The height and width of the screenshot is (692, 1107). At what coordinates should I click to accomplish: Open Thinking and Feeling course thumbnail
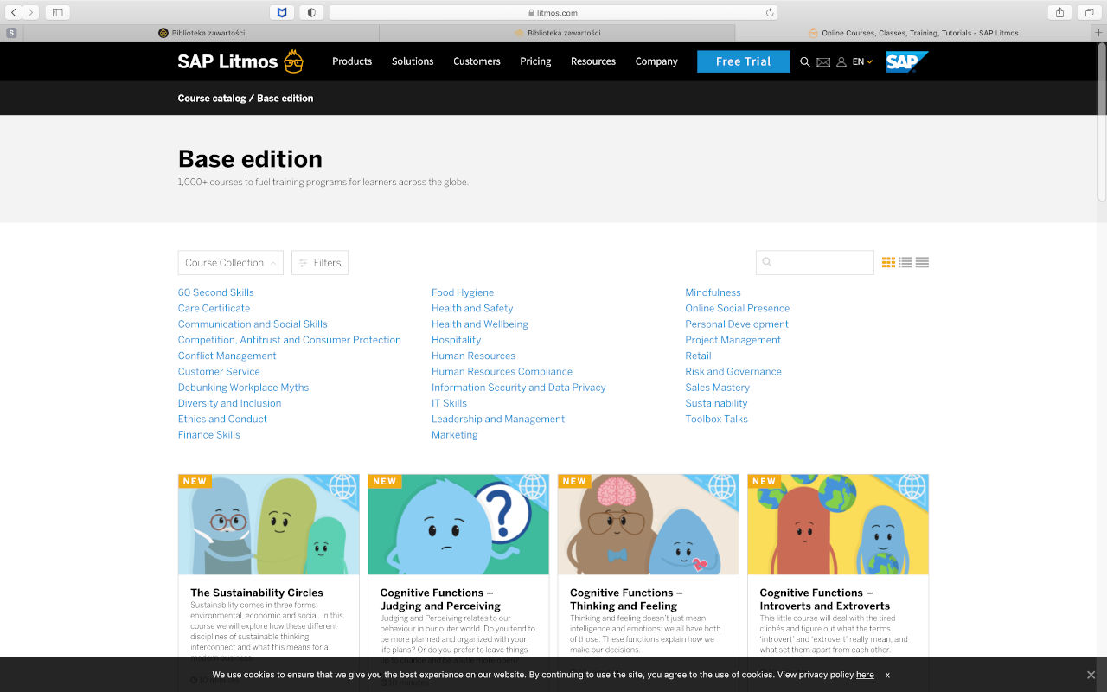[x=649, y=524]
